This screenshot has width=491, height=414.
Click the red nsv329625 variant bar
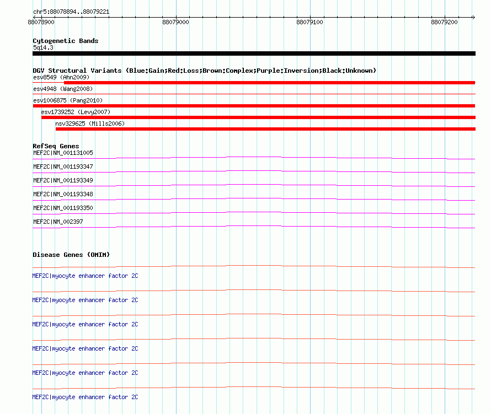coord(265,129)
